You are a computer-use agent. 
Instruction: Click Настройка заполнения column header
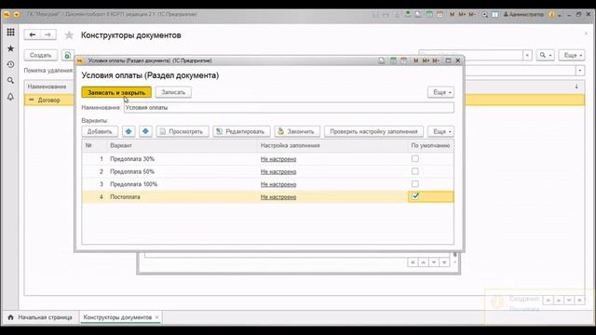[332, 145]
